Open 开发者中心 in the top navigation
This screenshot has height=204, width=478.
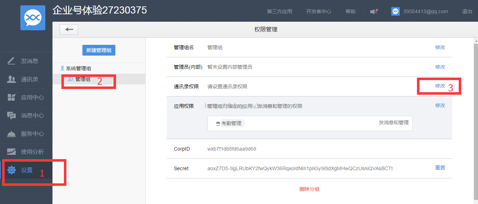pyautogui.click(x=319, y=11)
